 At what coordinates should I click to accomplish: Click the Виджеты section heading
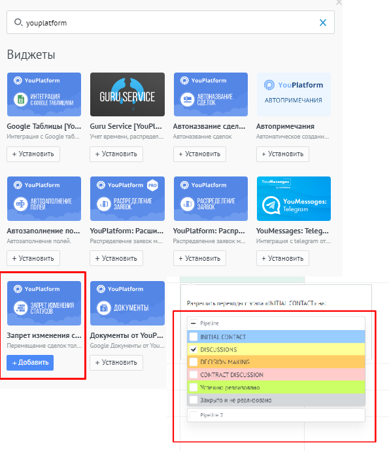pyautogui.click(x=31, y=54)
